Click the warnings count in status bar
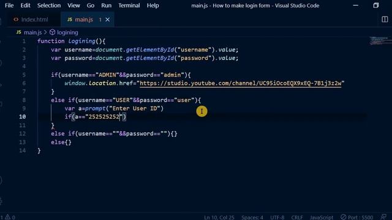392x220 pixels. (10, 218)
